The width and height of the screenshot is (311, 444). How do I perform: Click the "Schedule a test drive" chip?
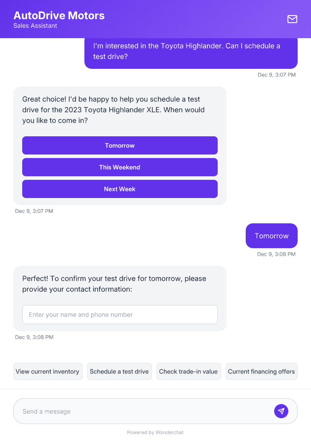pos(119,371)
